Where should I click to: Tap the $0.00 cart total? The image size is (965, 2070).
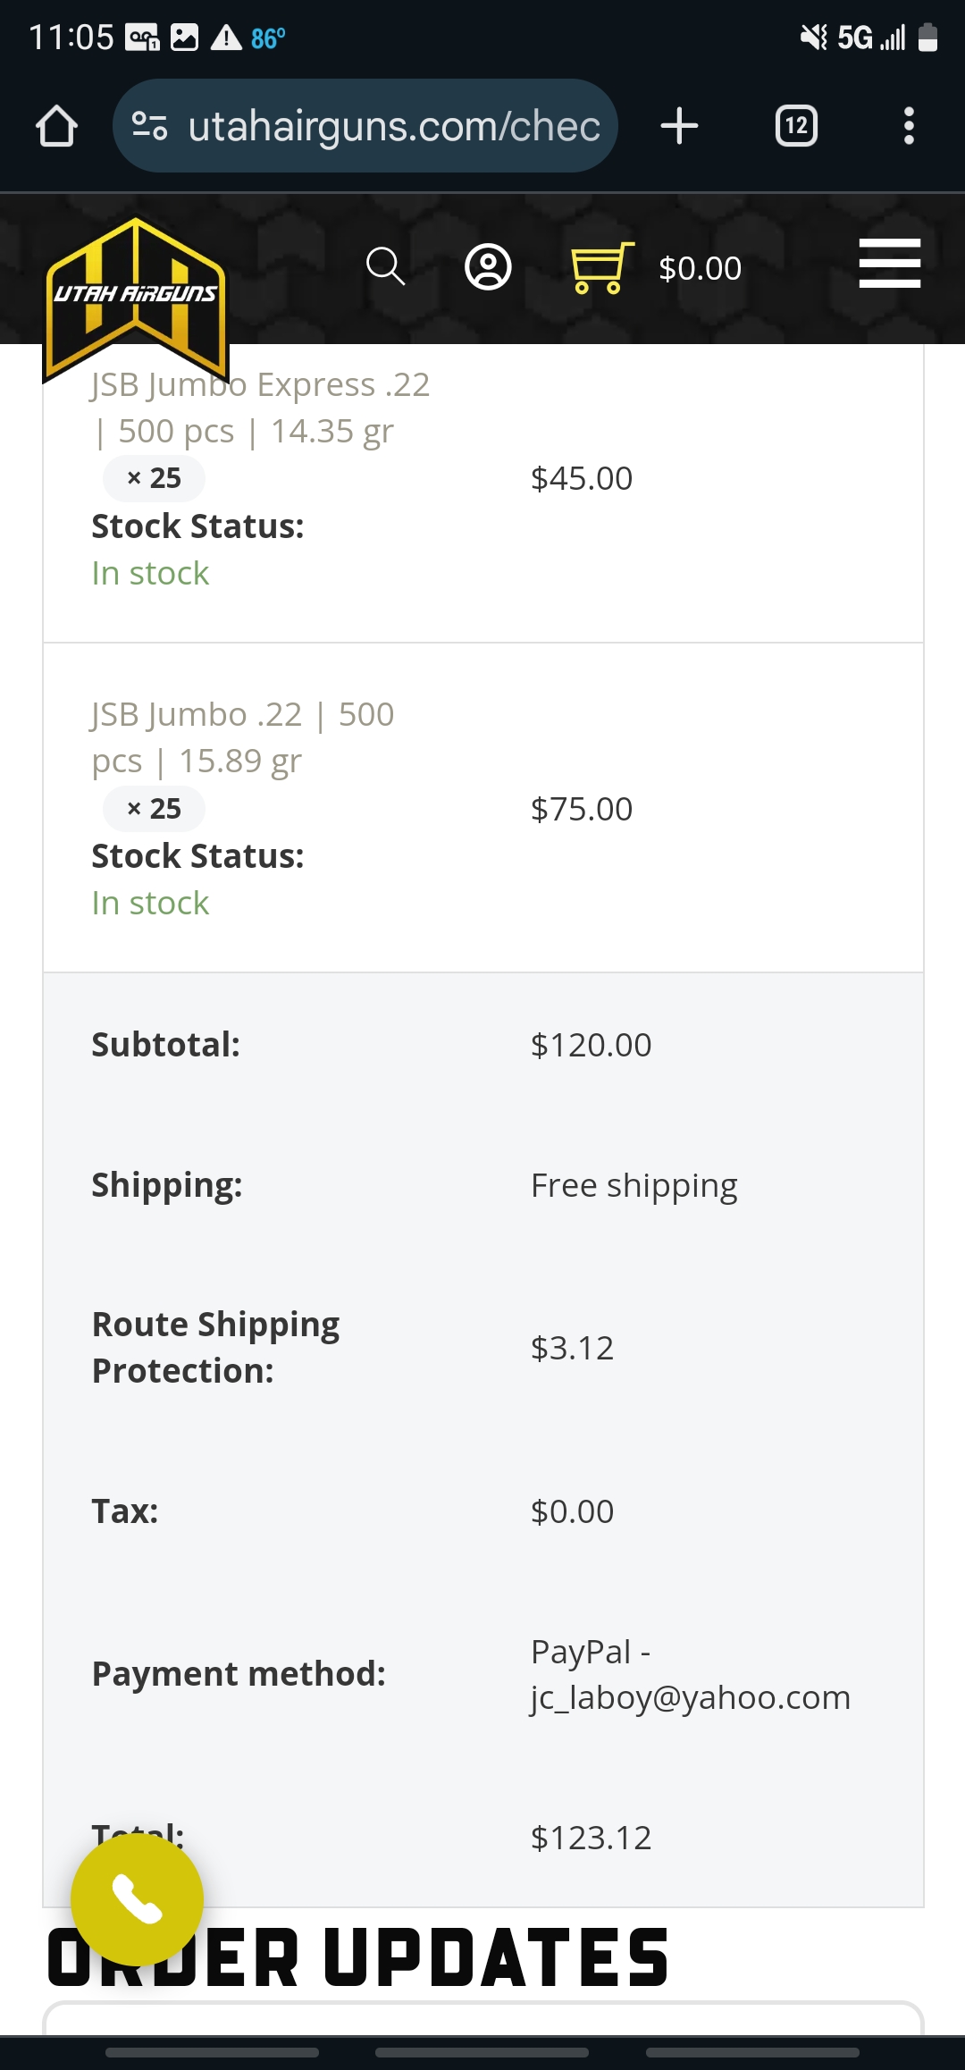[700, 268]
